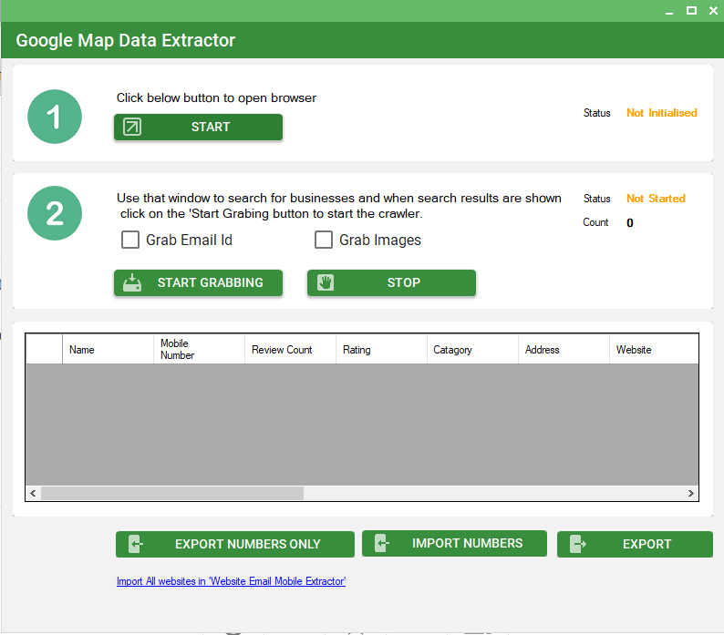
Task: Click the STOP button
Action: tap(391, 282)
